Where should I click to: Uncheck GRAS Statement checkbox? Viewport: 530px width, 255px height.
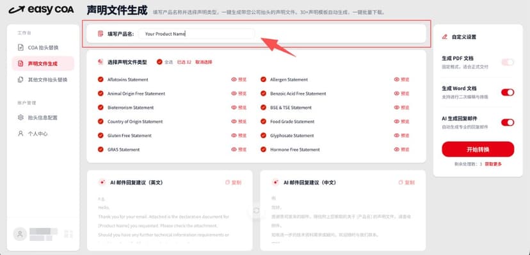[x=100, y=149]
